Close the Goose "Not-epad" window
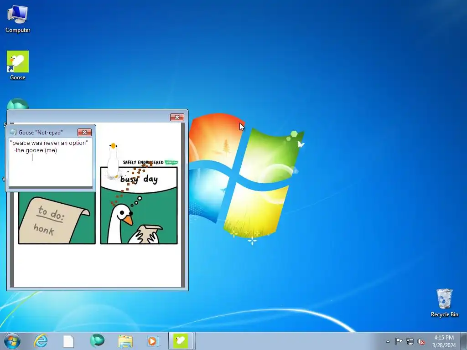Viewport: 467px width, 350px height. coord(84,133)
